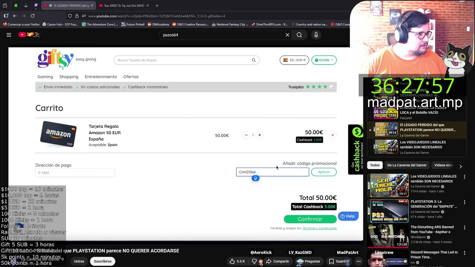
Task: Mute the audio of the EL LEGADO PERDIDO tab
Action: coord(50,6)
